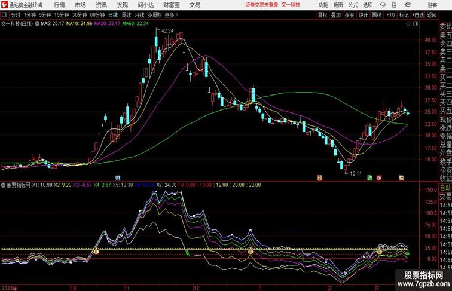Screen dimensions: 452x291
Task: Click the 叠加 overlay button
Action: [336, 15]
